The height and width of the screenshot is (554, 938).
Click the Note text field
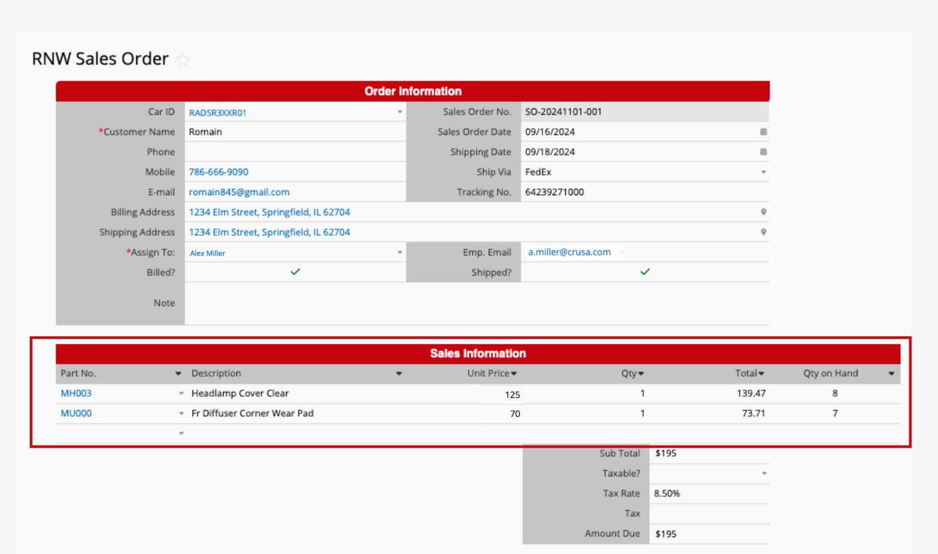[x=476, y=303]
